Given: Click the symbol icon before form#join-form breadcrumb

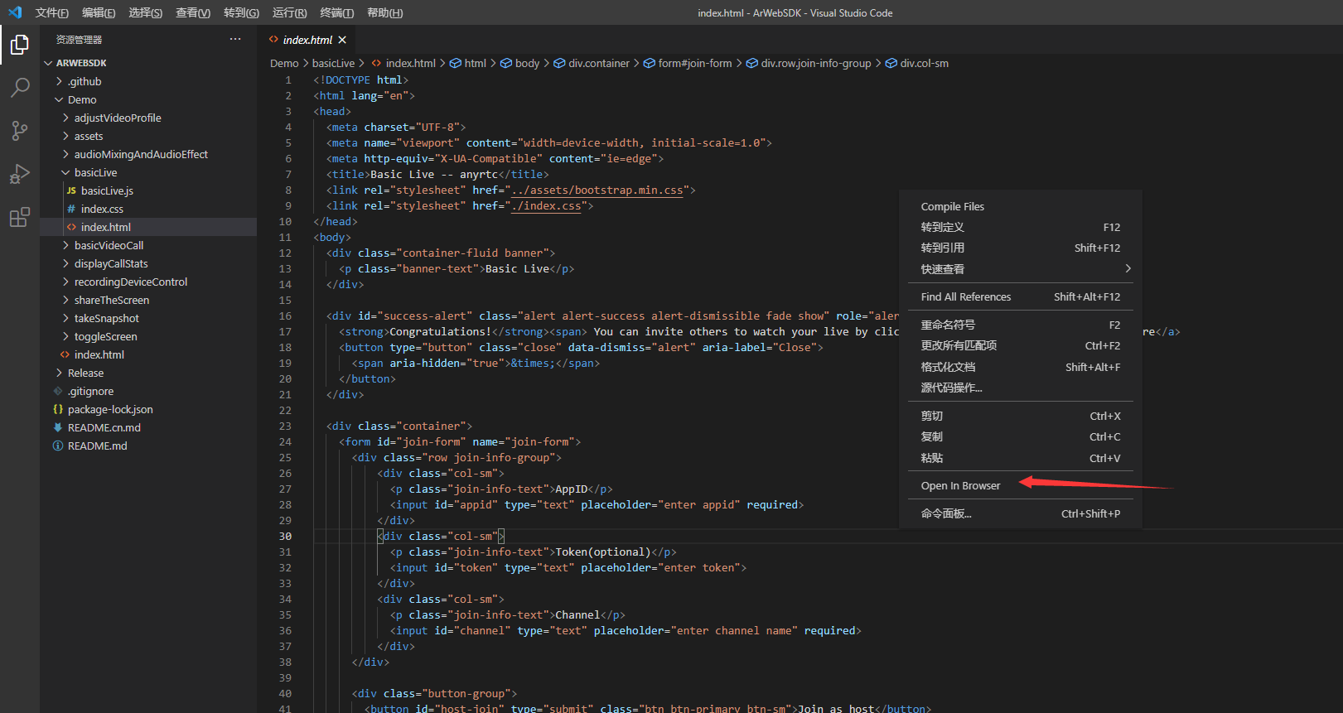Looking at the screenshot, I should (650, 63).
